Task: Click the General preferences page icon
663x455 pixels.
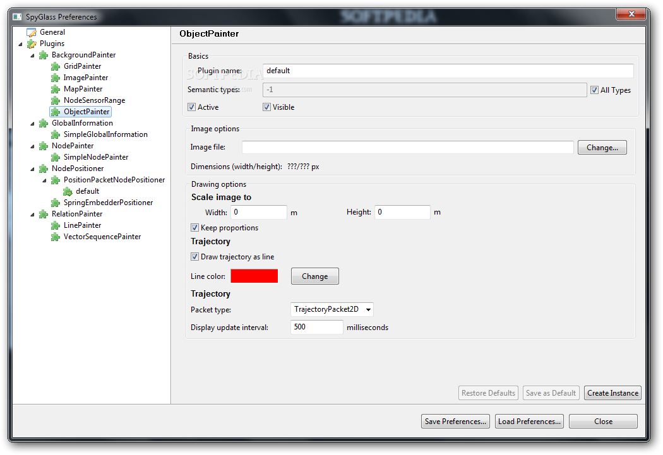Action: point(32,33)
